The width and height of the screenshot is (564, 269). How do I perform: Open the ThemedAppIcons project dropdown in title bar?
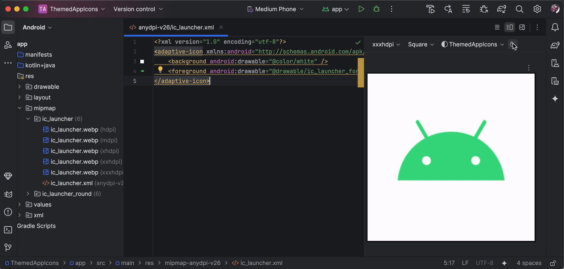72,9
